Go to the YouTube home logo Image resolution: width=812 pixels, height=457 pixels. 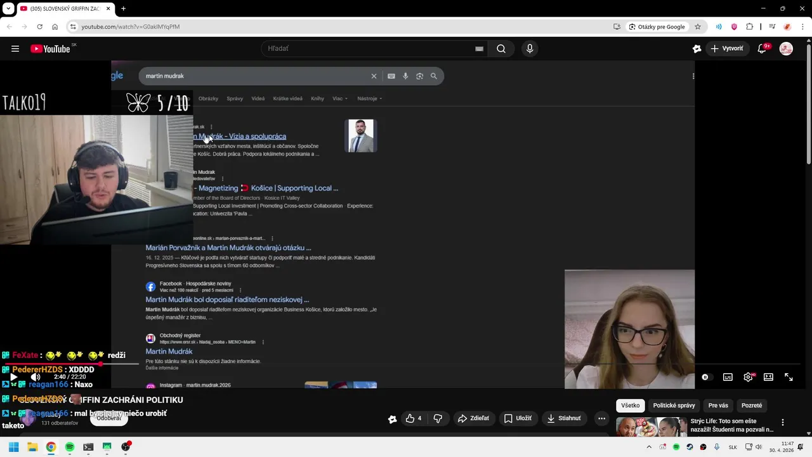click(x=51, y=49)
